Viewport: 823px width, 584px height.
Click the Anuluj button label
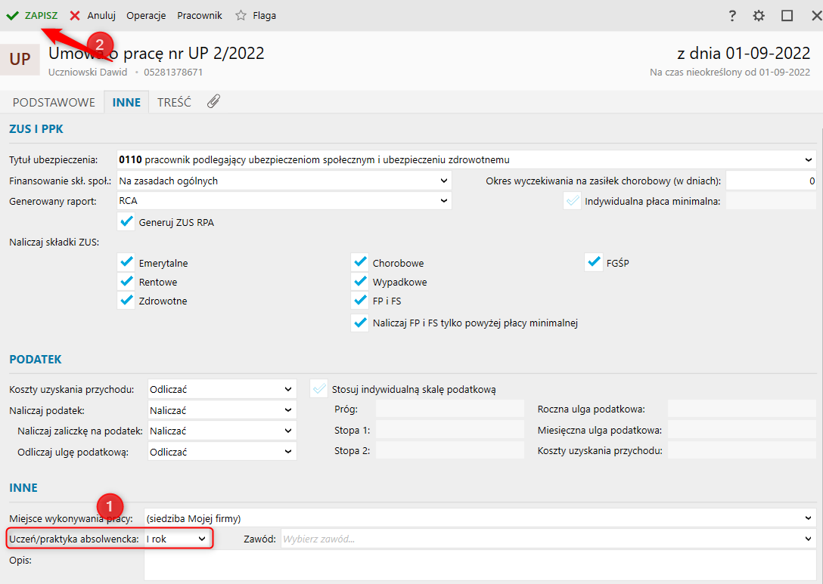101,16
